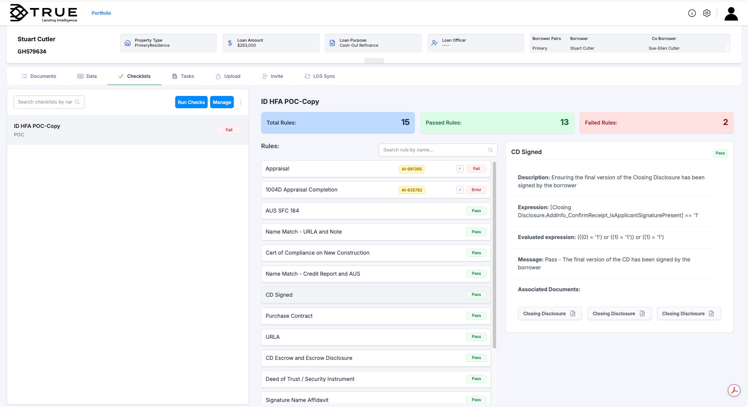
Task: Expand the borrower pairs panel chevron
Action: point(728,48)
